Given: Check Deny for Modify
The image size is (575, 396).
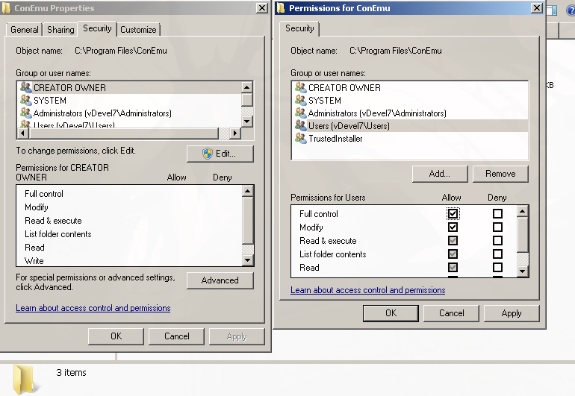Looking at the screenshot, I should (x=497, y=227).
